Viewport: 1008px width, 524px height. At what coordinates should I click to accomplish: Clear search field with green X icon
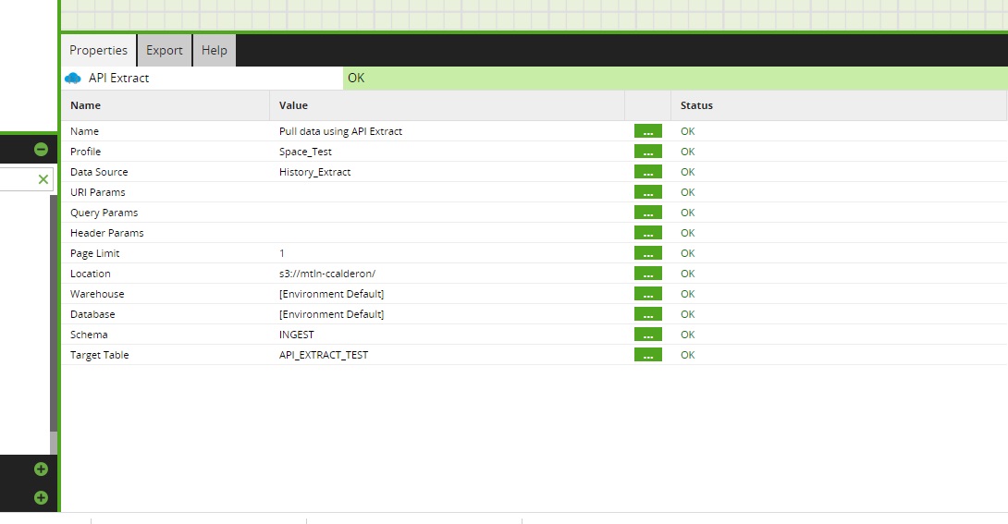pyautogui.click(x=43, y=179)
